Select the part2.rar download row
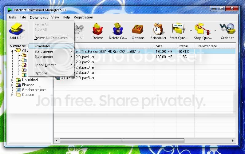 pos(144,62)
